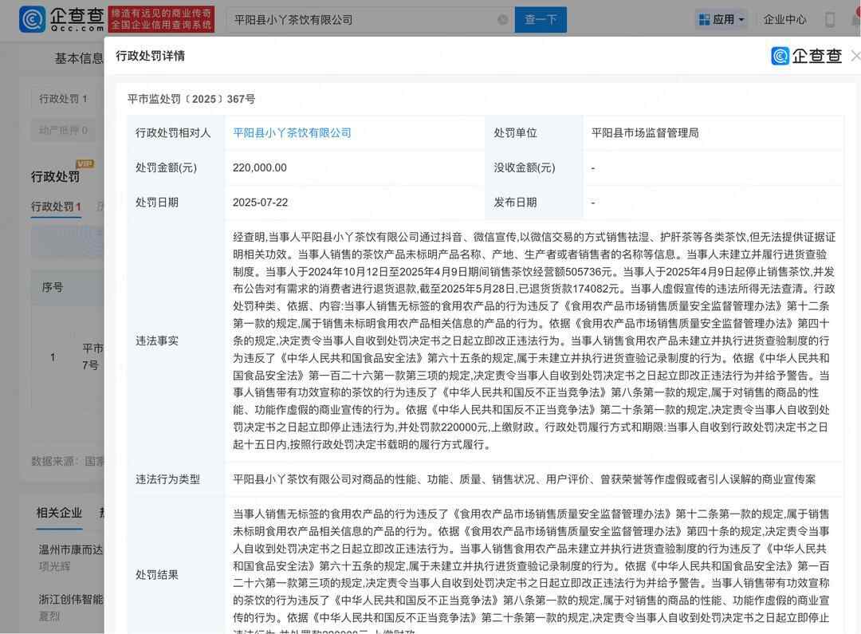This screenshot has width=861, height=634.
Task: Open the 温州市康而达 related company
Action: tap(71, 549)
